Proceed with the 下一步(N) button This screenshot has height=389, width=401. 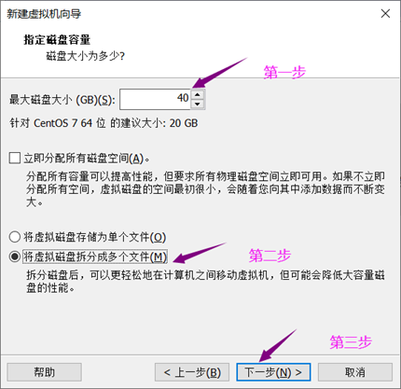pyautogui.click(x=273, y=372)
